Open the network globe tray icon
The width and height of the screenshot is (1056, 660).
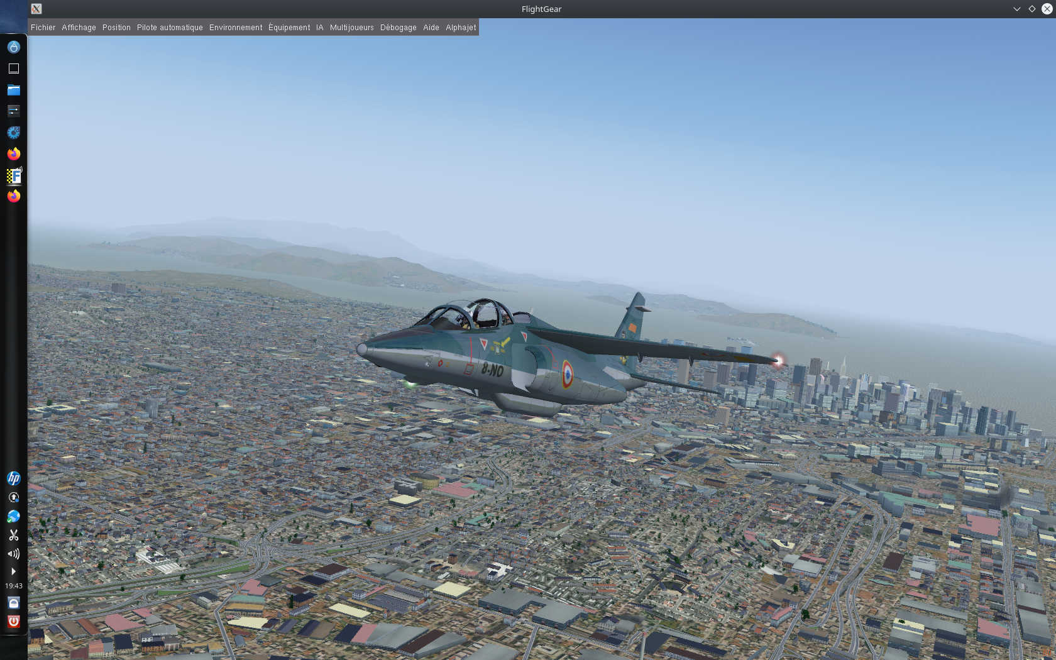14,516
